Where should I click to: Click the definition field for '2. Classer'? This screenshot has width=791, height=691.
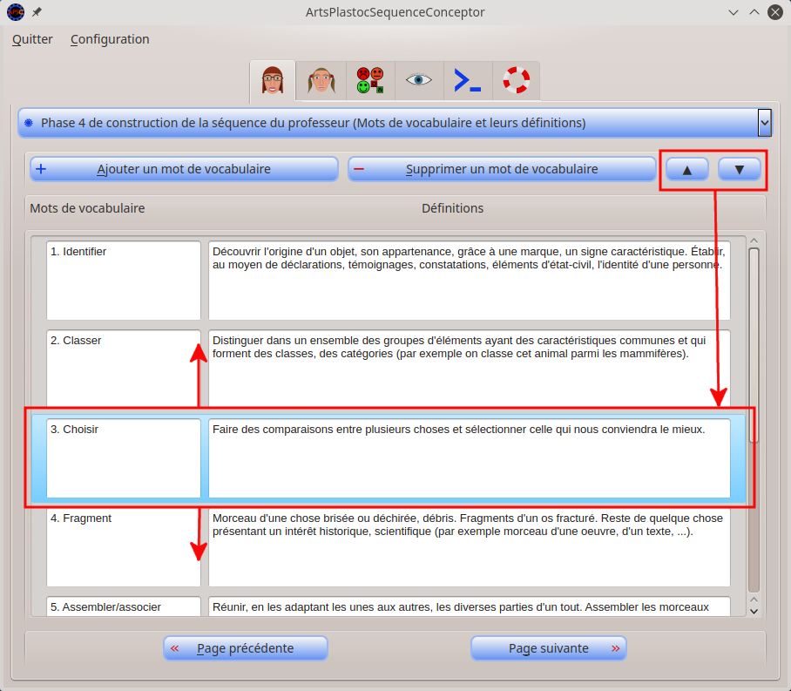[x=469, y=369]
